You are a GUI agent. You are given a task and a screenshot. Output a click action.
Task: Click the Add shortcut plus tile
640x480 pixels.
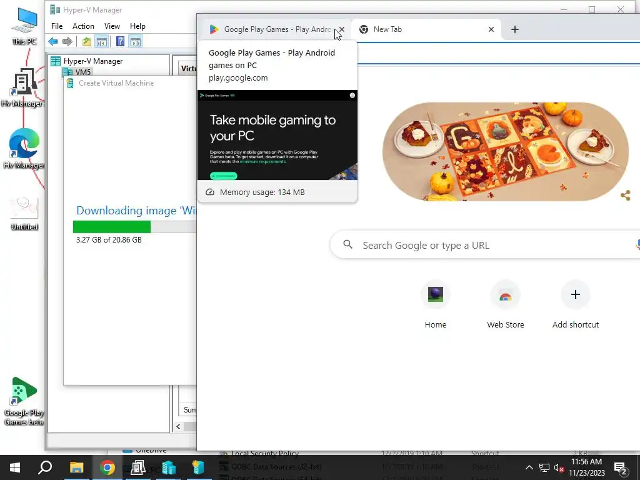click(x=576, y=305)
